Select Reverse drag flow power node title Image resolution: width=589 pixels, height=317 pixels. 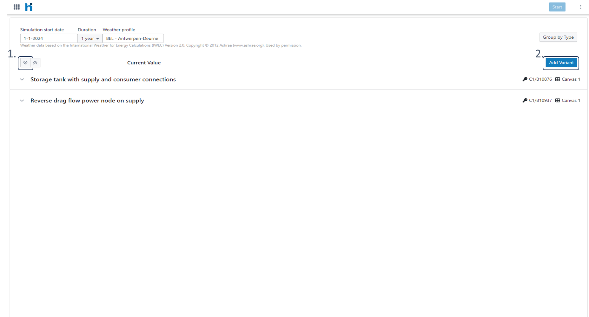(x=87, y=101)
